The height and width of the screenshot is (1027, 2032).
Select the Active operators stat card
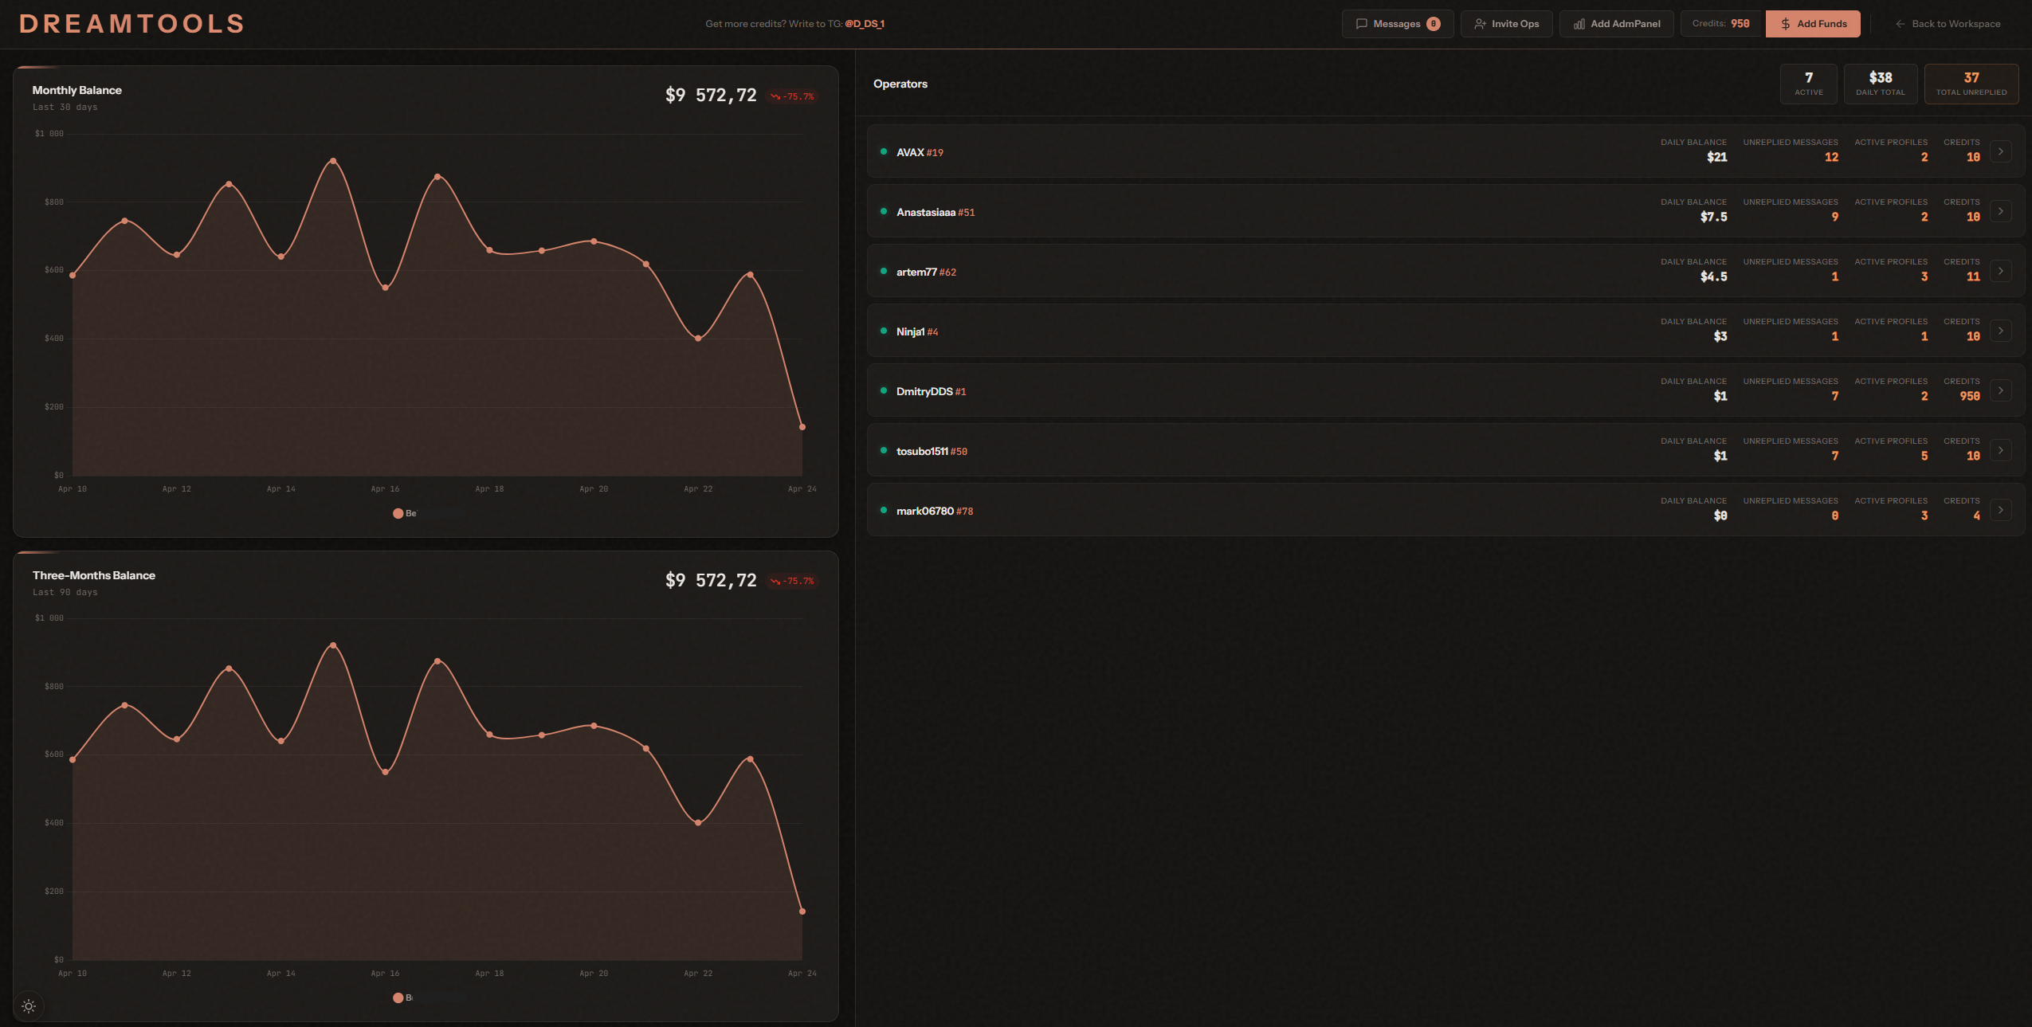[1808, 84]
